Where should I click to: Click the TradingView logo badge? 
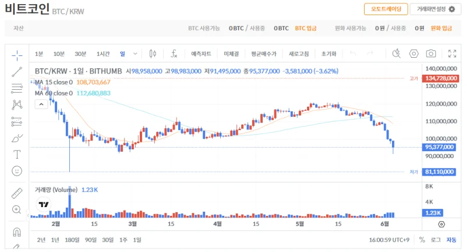coord(44,204)
